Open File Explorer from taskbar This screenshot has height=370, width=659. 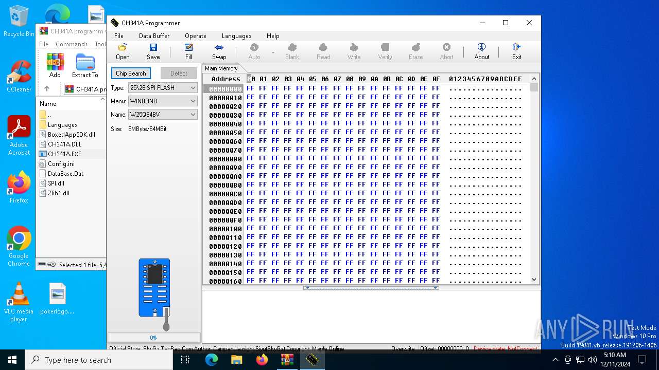click(237, 360)
